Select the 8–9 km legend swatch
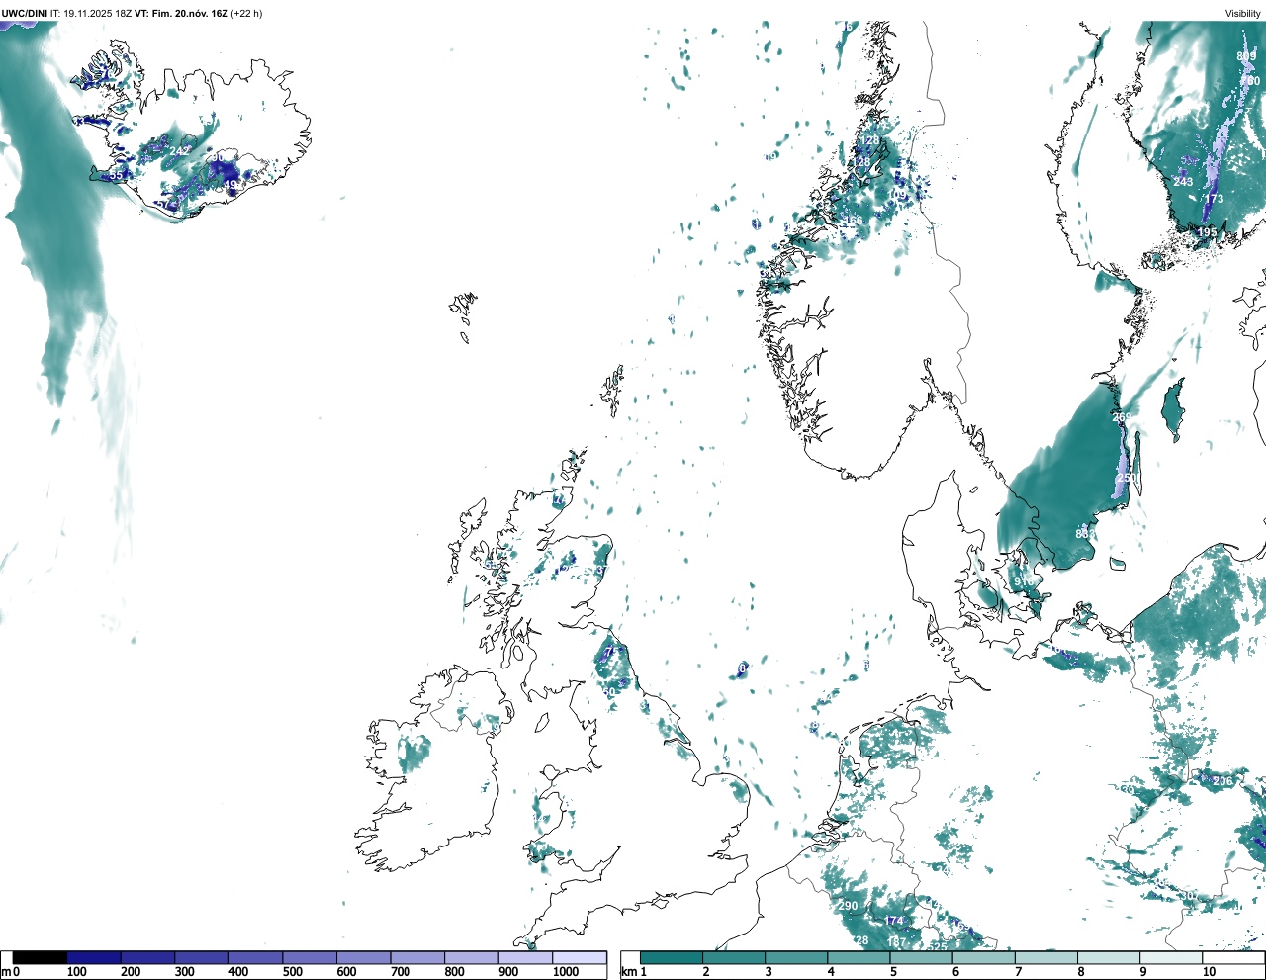Image resolution: width=1266 pixels, height=980 pixels. (1108, 957)
